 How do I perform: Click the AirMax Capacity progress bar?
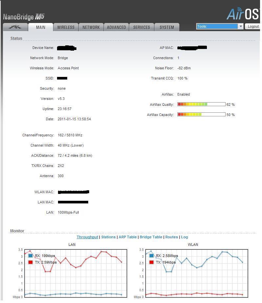[201, 114]
